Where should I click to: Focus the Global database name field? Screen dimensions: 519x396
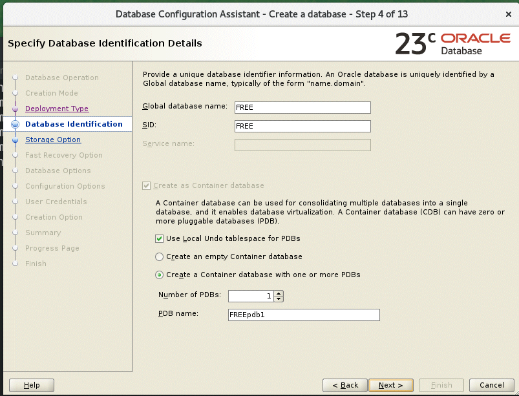coord(302,108)
